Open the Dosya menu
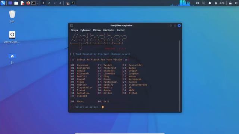 [74, 30]
